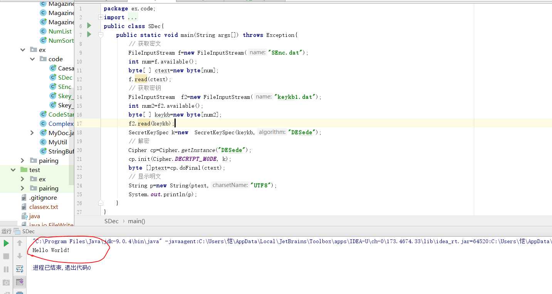Click the Pause output icon in Run panel
The image size is (552, 294).
6,269
